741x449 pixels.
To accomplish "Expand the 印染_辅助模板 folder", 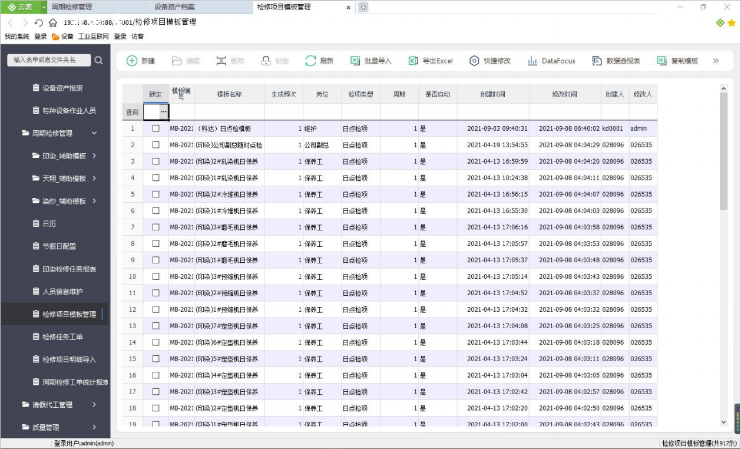I will pos(94,156).
